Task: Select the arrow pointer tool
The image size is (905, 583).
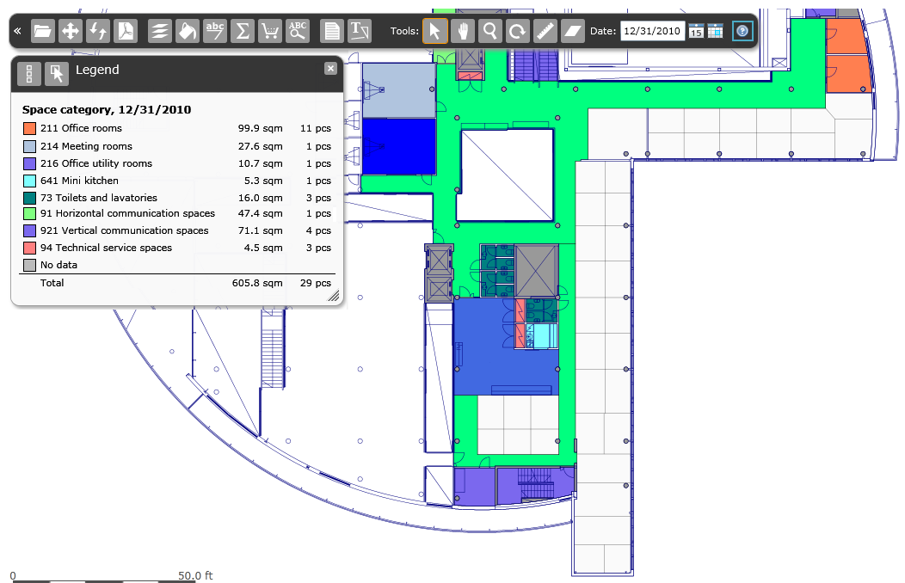Action: coord(434,31)
